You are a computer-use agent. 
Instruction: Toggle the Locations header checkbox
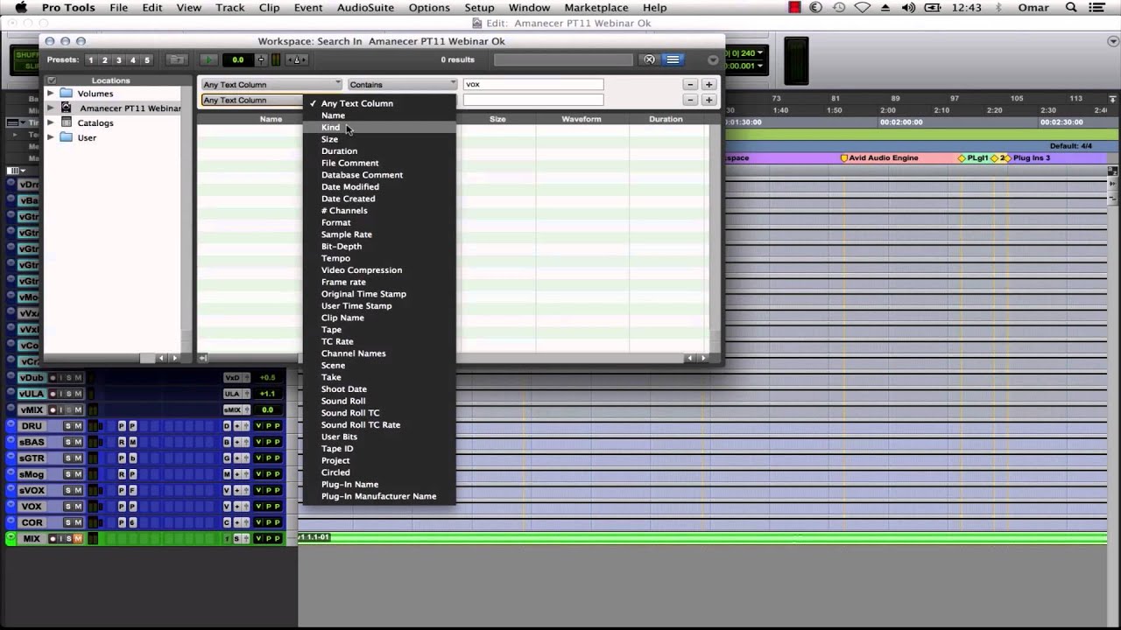click(51, 80)
